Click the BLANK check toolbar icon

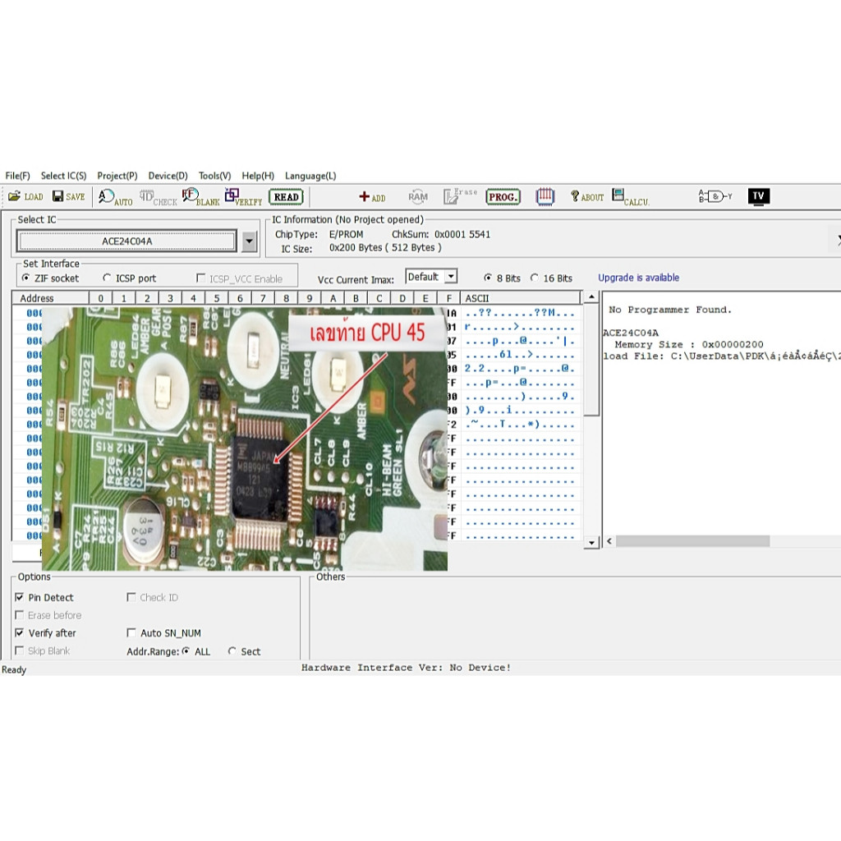pyautogui.click(x=200, y=197)
